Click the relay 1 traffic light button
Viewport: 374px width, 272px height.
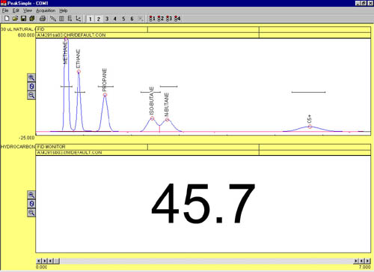pos(152,19)
